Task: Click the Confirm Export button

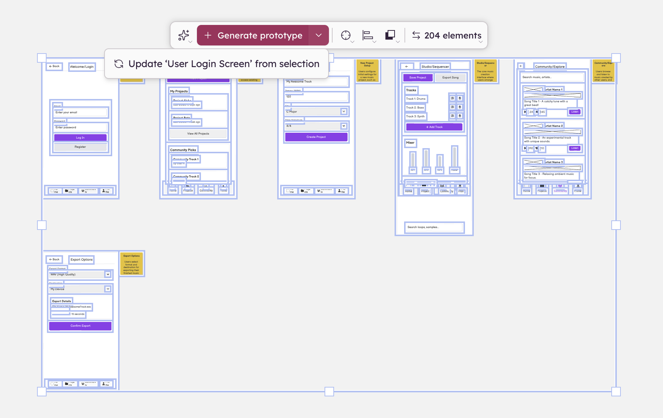Action: tap(80, 326)
